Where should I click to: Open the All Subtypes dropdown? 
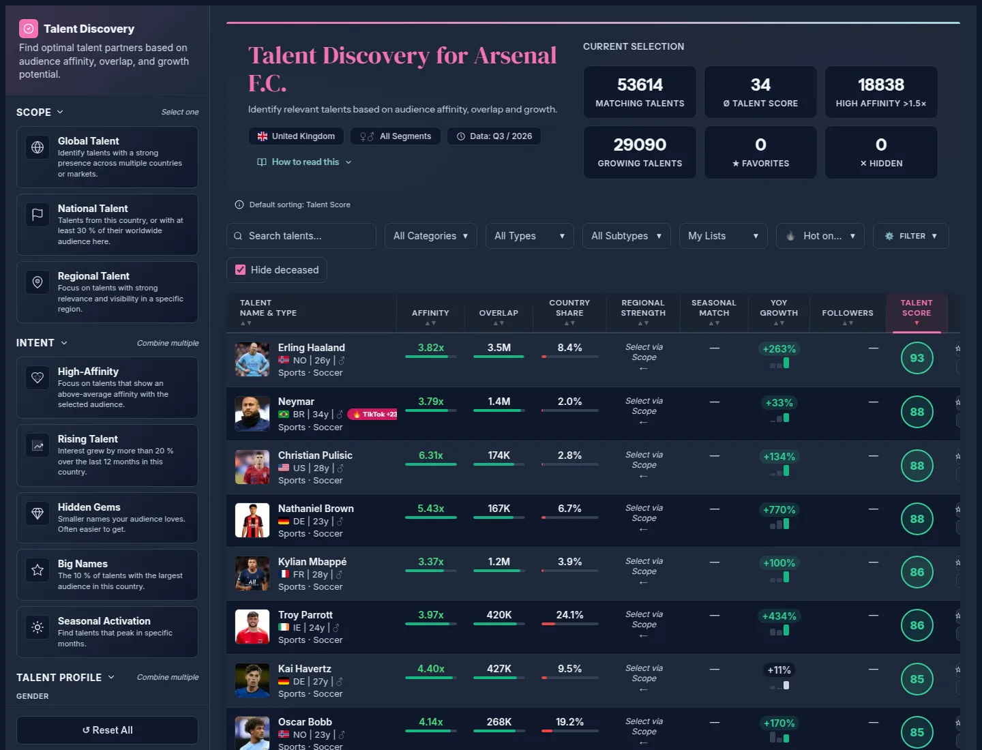tap(627, 236)
